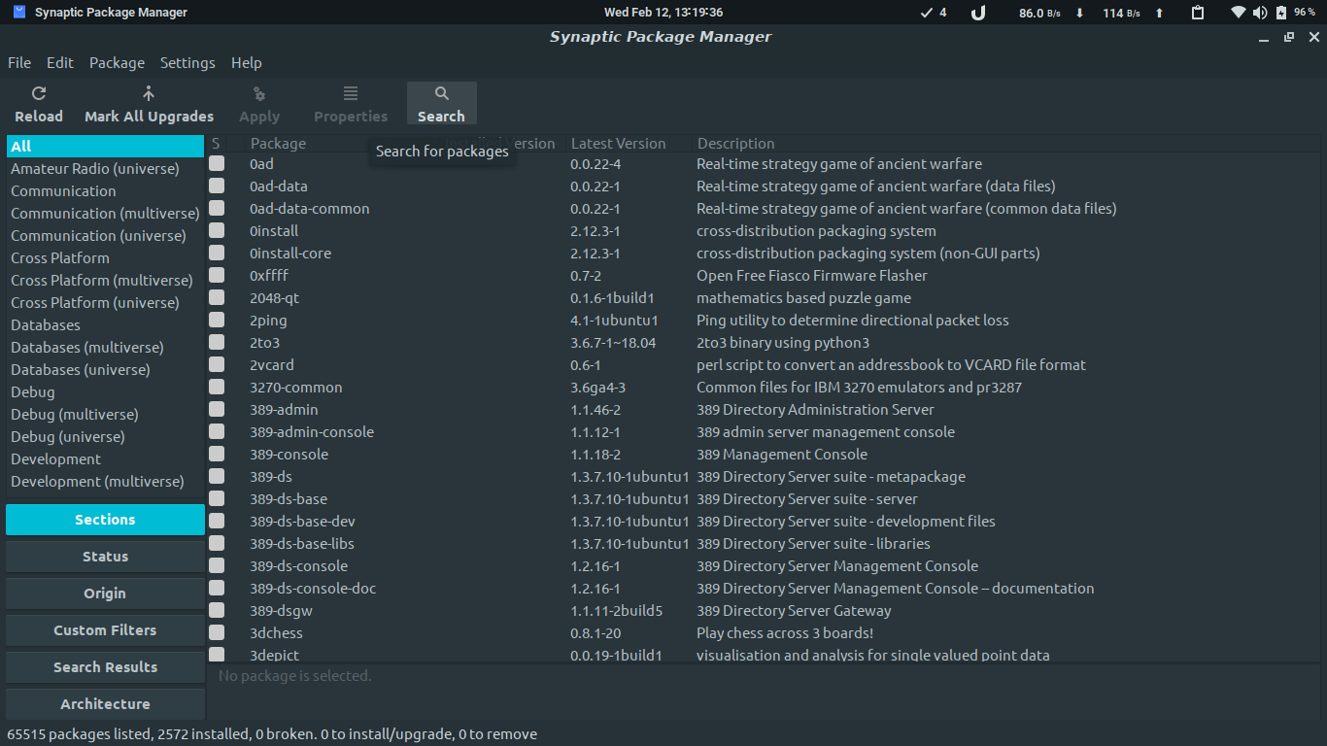This screenshot has width=1327, height=746.
Task: Select the Databases (universe) section
Action: [x=105, y=369]
